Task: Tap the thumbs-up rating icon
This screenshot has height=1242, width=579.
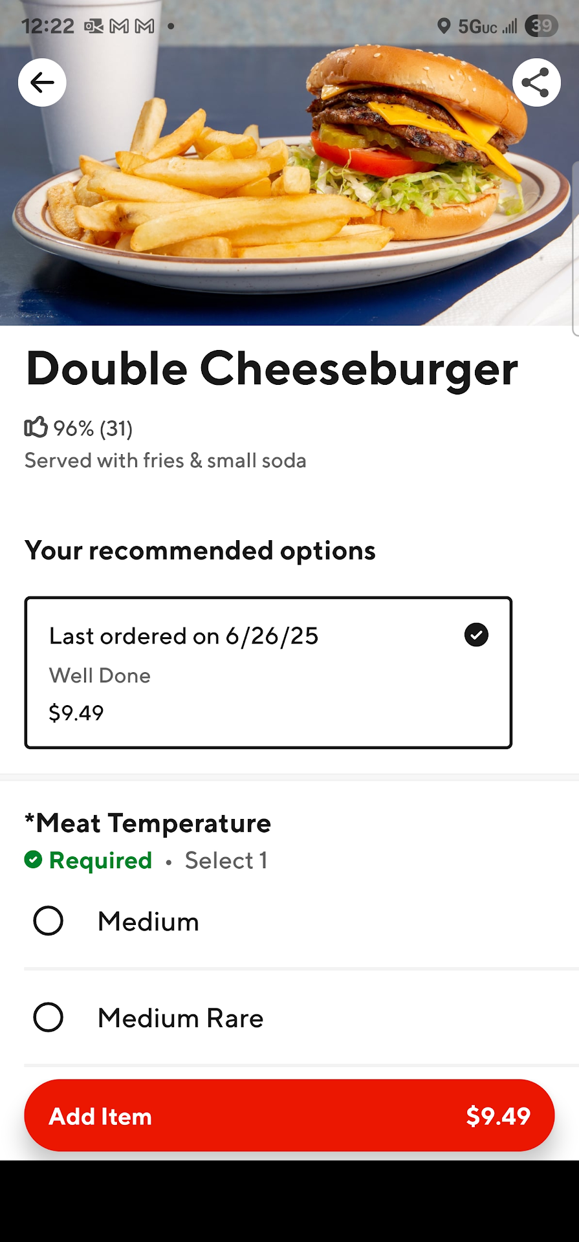Action: point(36,428)
